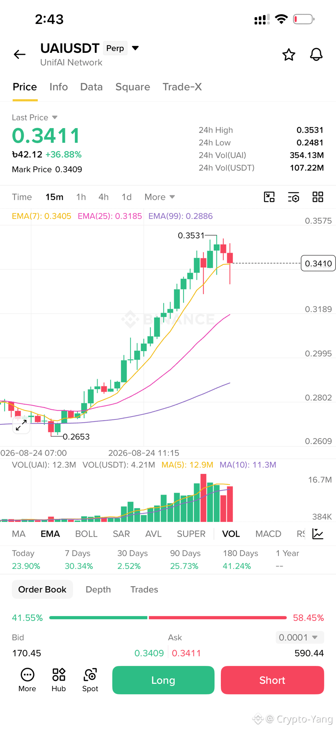The width and height of the screenshot is (336, 729).
Task: Open the Hub icon
Action: [x=58, y=680]
